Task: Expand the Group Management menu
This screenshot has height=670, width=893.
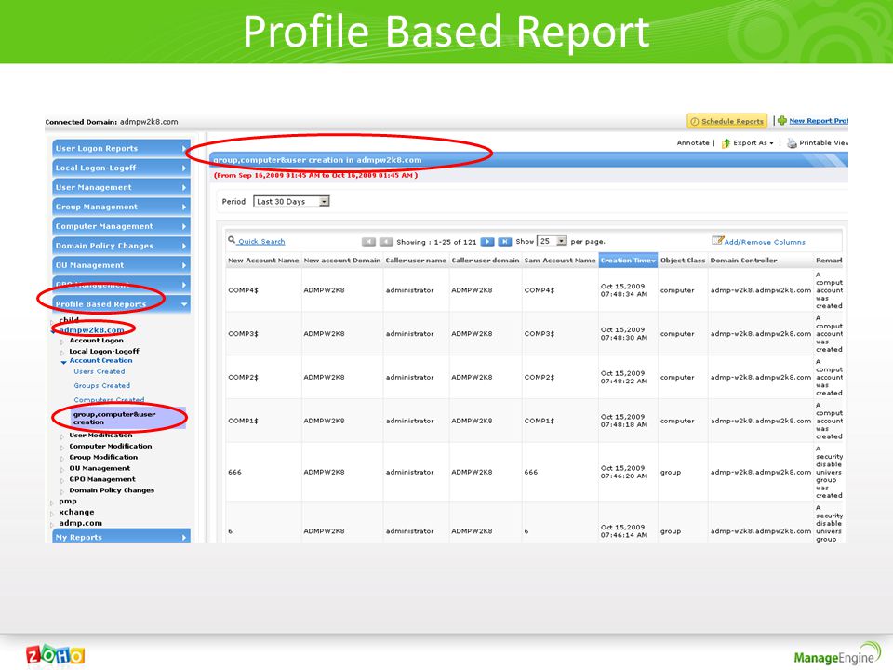Action: 121,207
